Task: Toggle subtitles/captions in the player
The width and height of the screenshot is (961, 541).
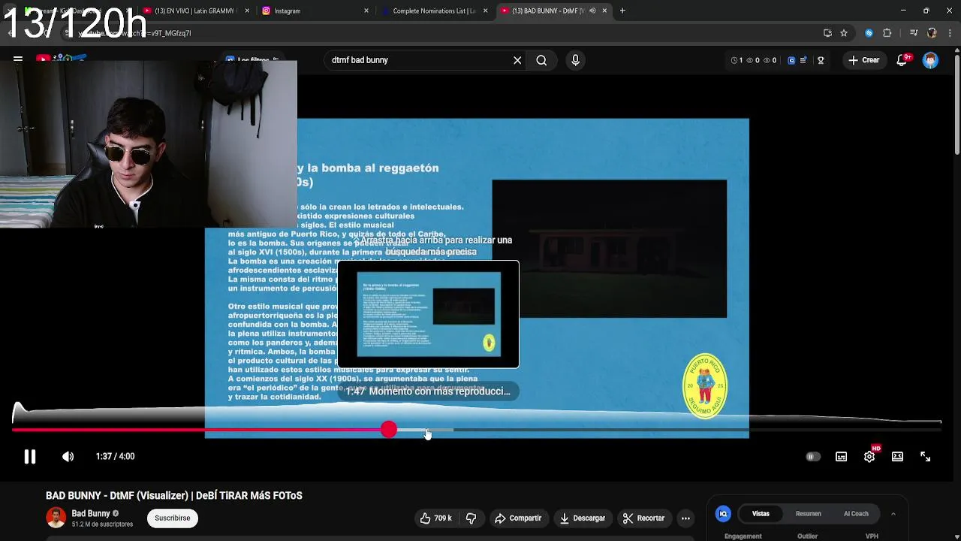Action: point(841,457)
